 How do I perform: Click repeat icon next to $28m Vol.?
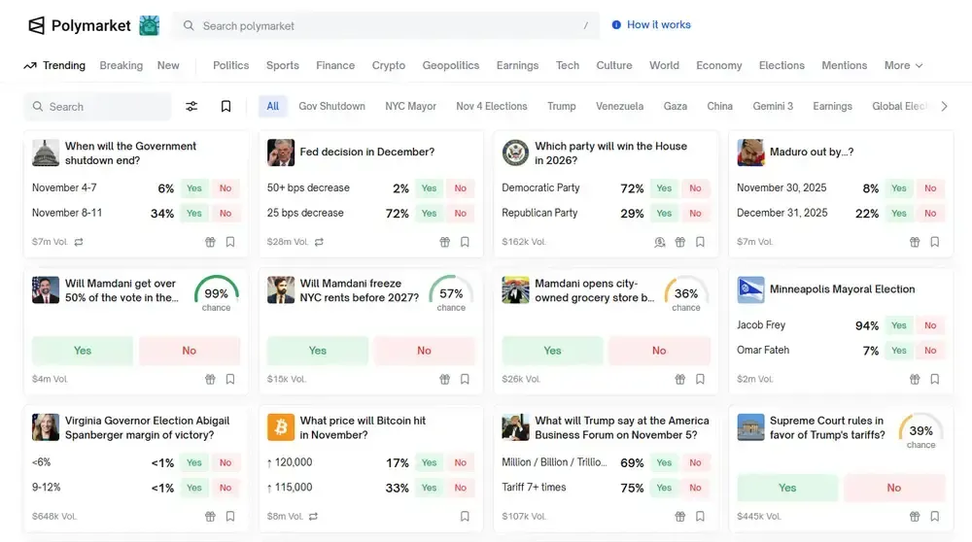[319, 242]
